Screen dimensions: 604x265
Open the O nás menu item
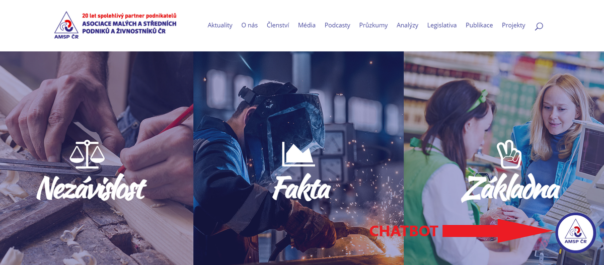click(250, 25)
